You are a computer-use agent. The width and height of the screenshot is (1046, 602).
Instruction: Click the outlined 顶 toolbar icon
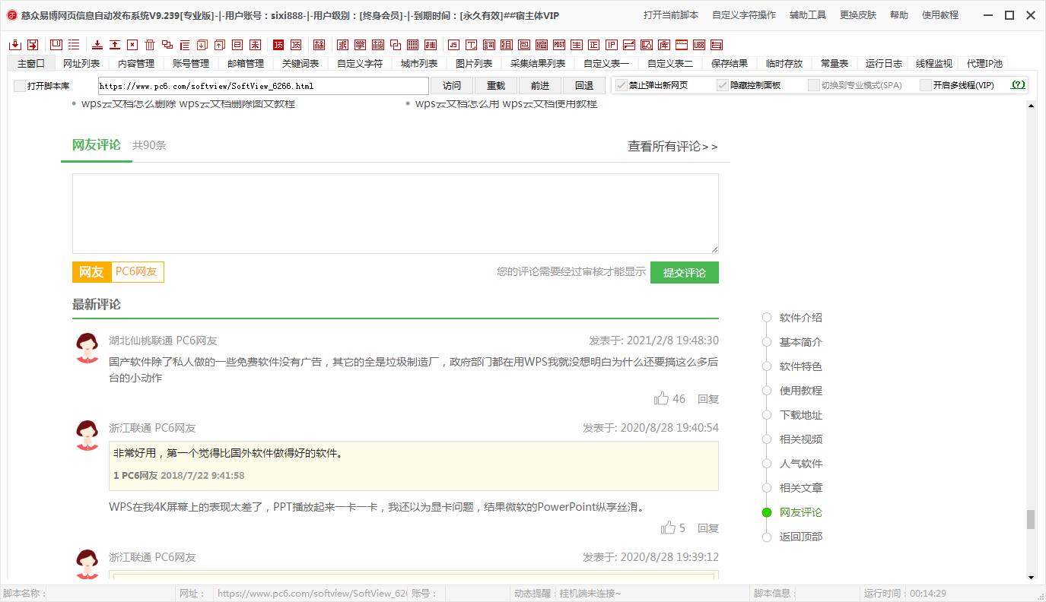[x=296, y=45]
